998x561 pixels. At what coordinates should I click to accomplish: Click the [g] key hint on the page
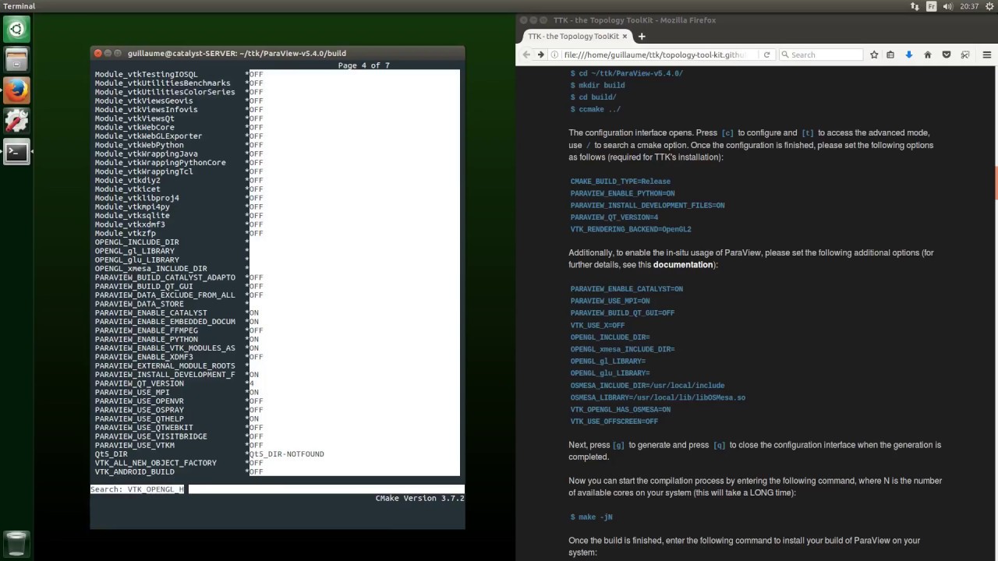point(618,446)
